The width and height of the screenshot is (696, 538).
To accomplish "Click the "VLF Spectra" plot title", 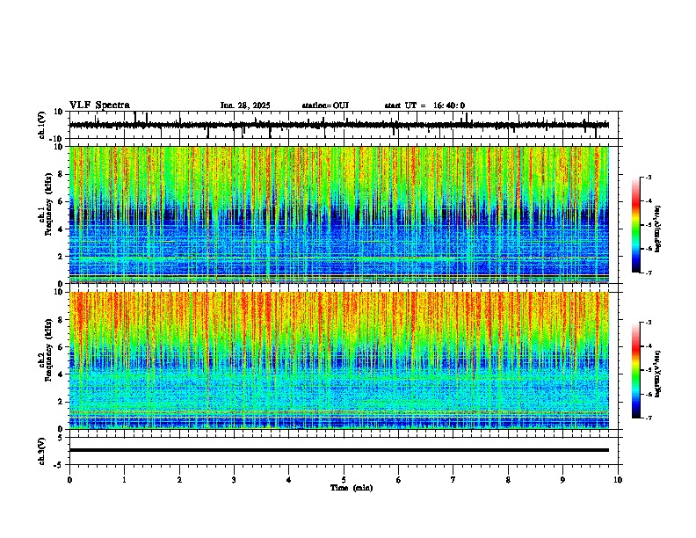I will 99,105.
